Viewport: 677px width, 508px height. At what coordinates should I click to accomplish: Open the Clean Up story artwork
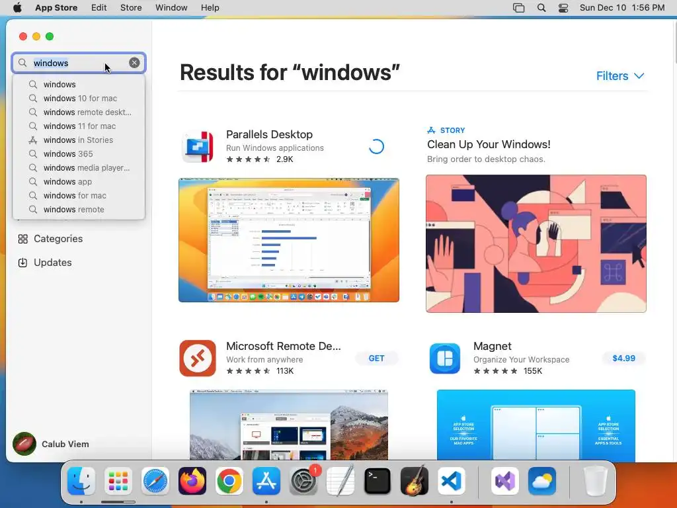(536, 243)
